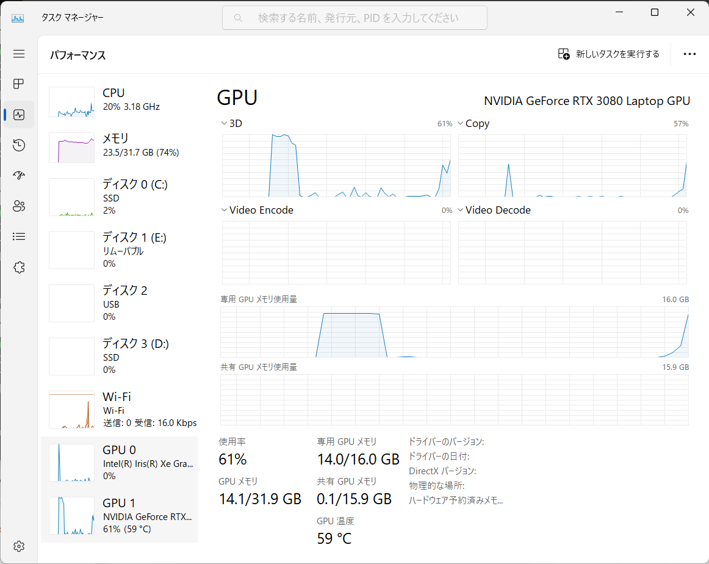
Task: Click the GPU temperature 59 °C value
Action: 334,539
